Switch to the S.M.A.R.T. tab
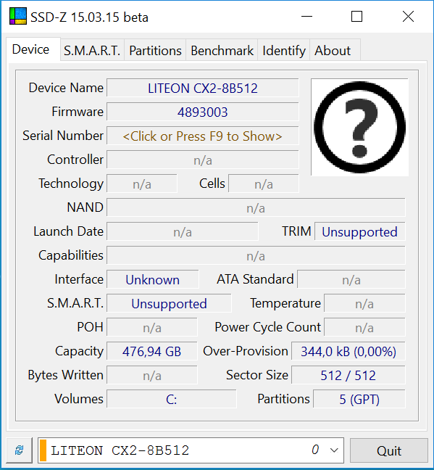This screenshot has height=470, width=434. (x=92, y=50)
